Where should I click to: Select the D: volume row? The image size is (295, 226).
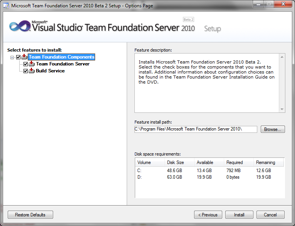pyautogui.click(x=210, y=177)
